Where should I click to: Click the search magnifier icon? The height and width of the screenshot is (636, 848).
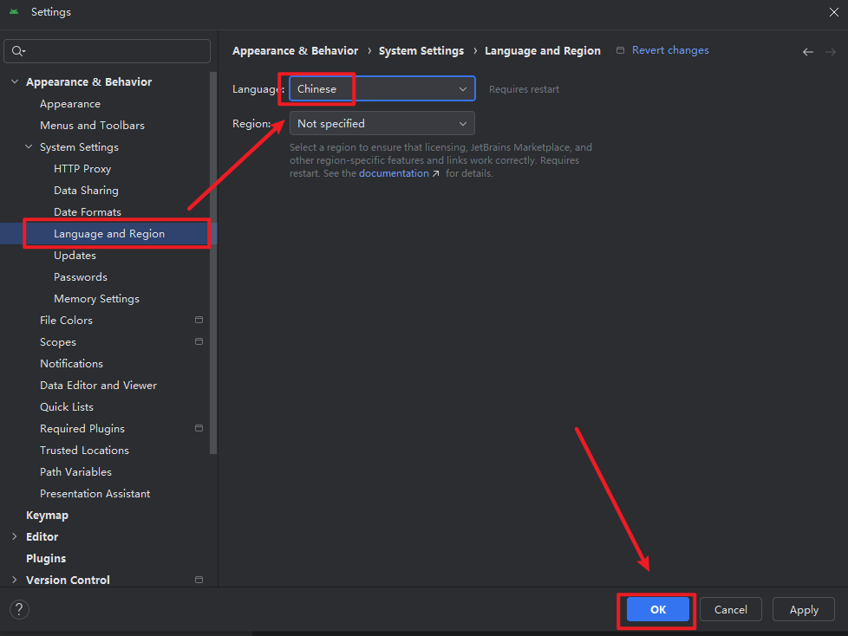18,52
